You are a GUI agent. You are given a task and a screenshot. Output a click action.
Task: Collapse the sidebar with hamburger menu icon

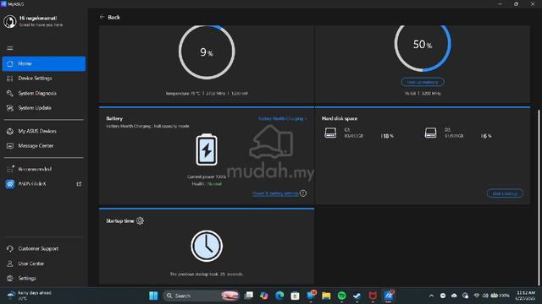10,48
